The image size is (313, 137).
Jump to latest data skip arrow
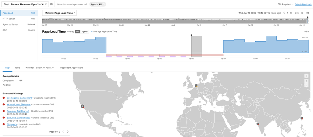pyautogui.click(x=291, y=13)
